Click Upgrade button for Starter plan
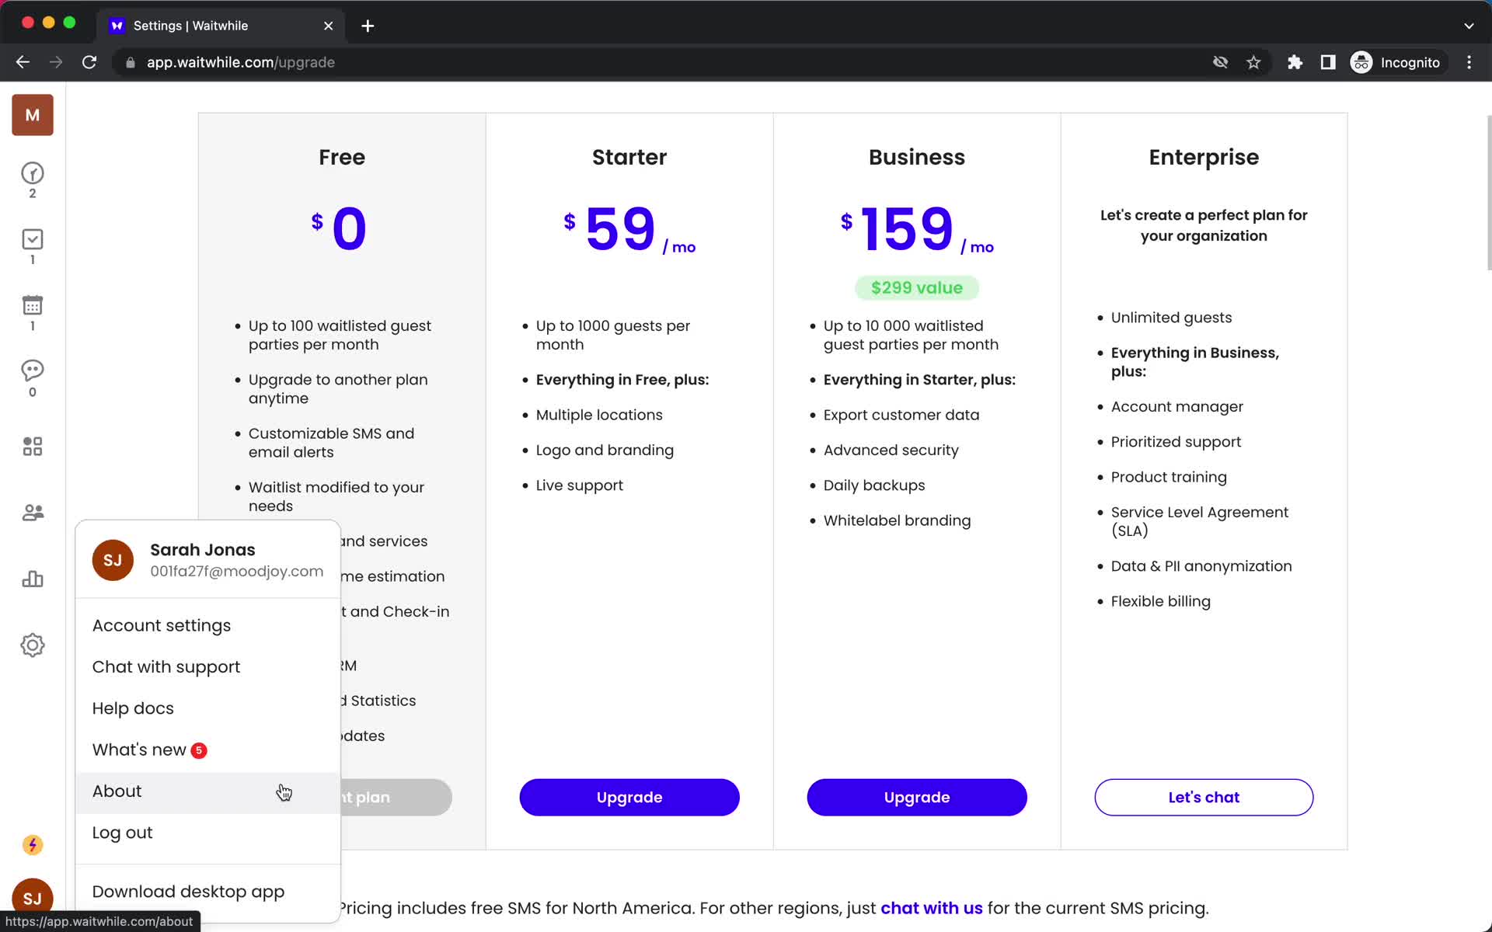 point(629,797)
